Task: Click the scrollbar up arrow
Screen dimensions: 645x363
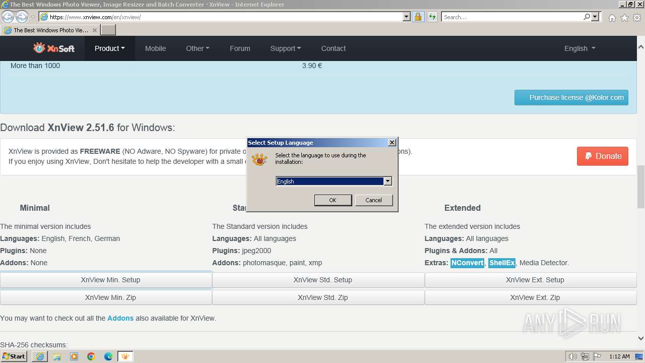Action: [641, 46]
